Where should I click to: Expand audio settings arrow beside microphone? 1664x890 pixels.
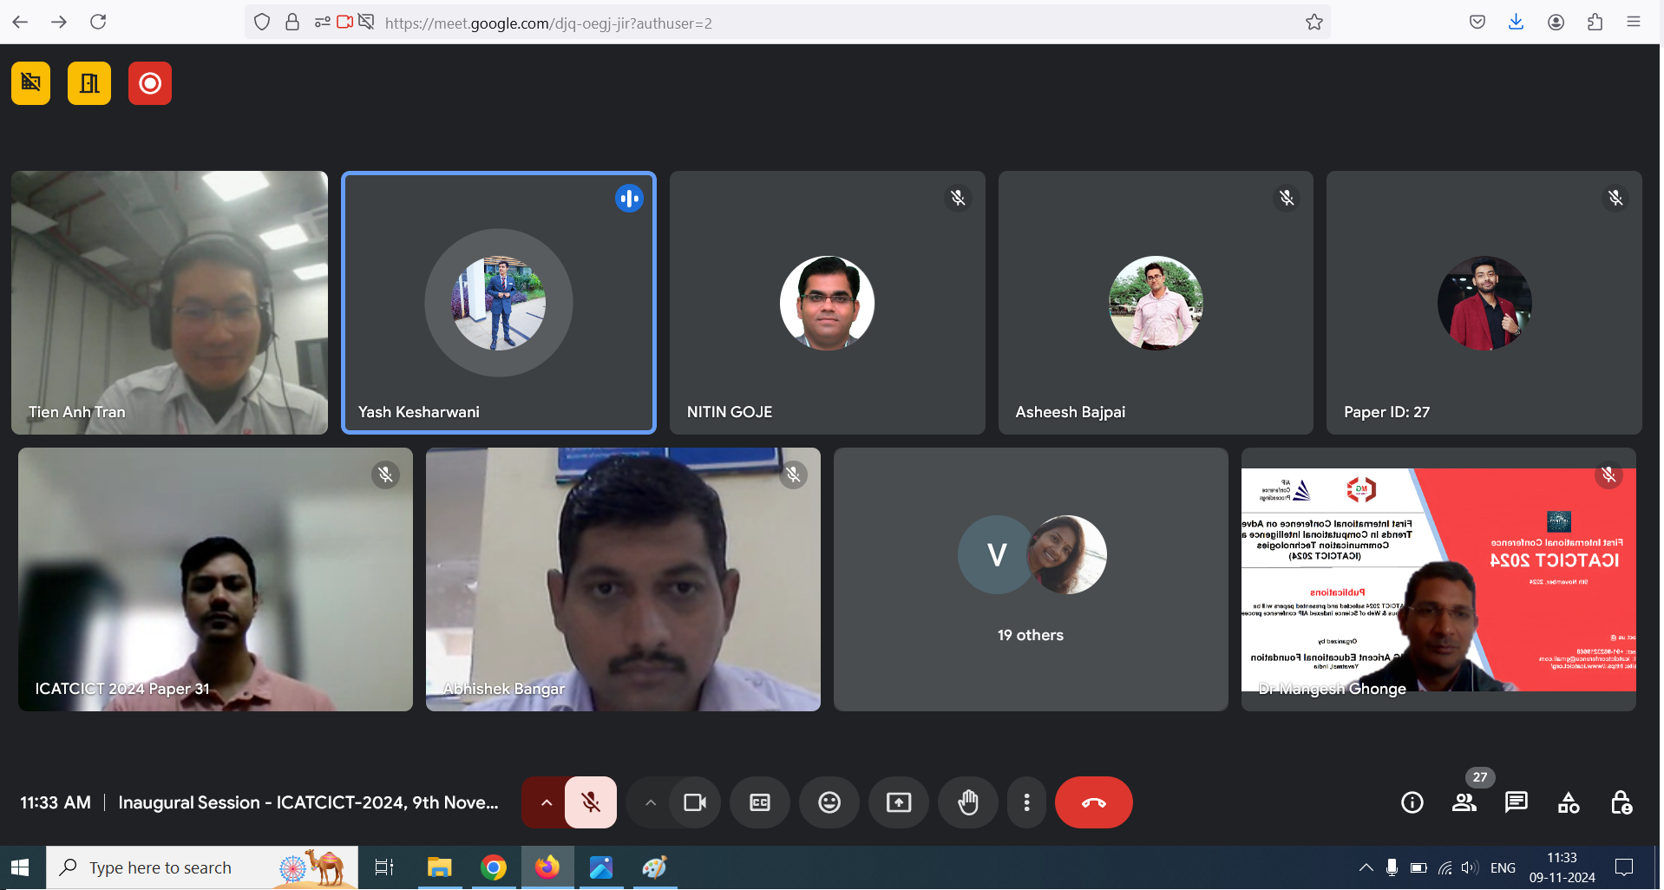(x=546, y=802)
